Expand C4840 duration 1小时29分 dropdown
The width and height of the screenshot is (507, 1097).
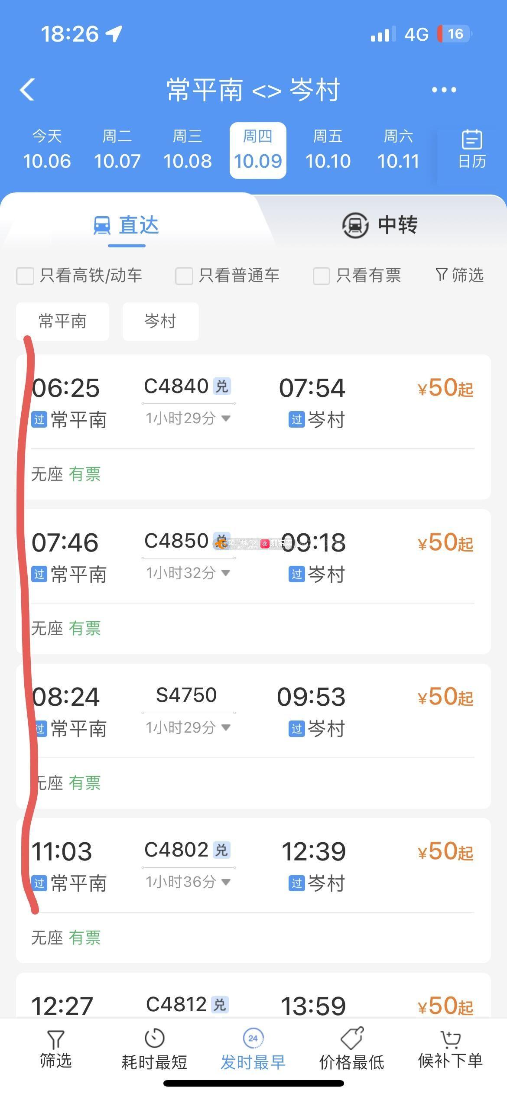tap(226, 419)
